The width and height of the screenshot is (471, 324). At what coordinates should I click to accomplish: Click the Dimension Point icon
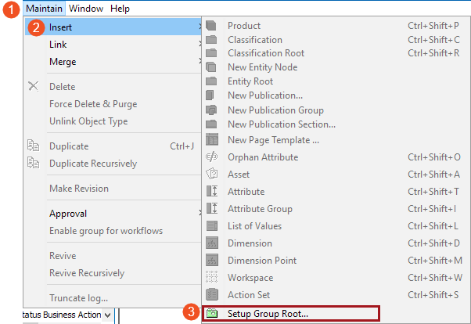pos(212,261)
